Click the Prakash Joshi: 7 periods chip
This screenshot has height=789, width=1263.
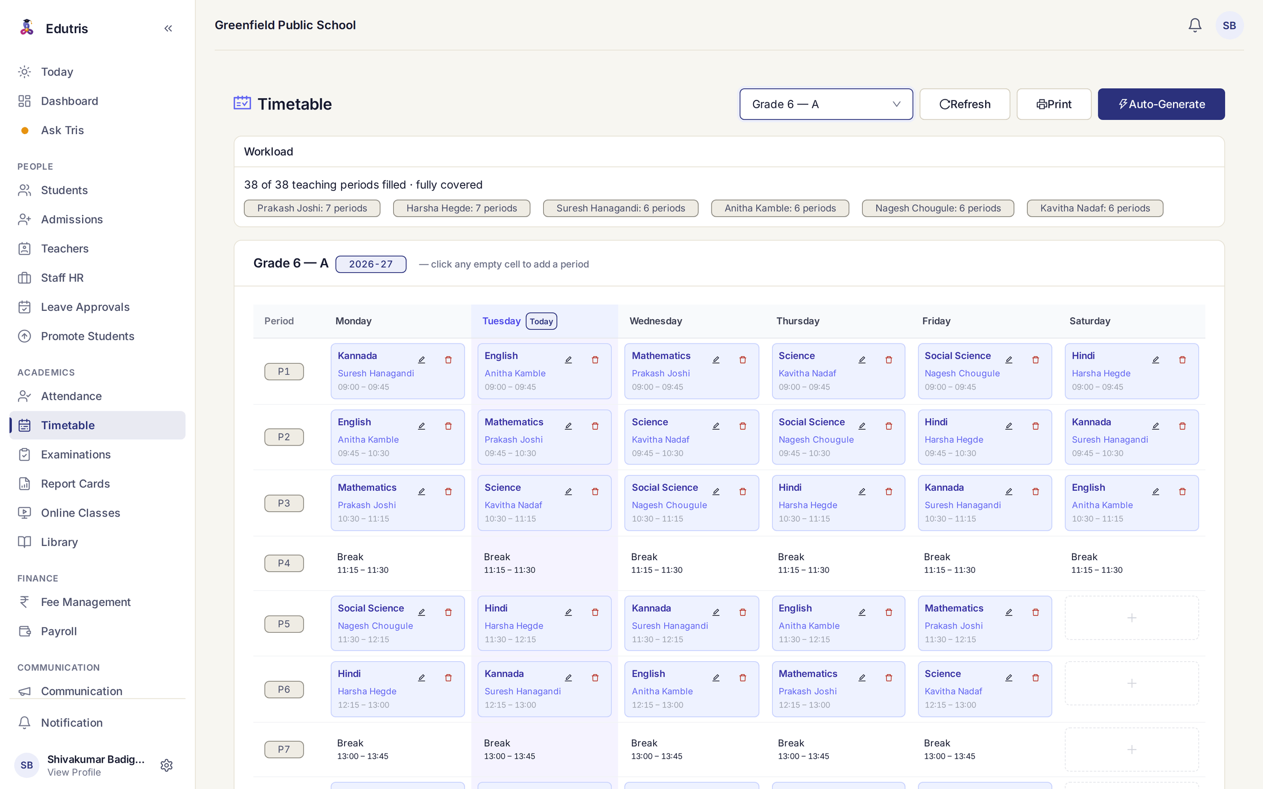click(x=312, y=208)
